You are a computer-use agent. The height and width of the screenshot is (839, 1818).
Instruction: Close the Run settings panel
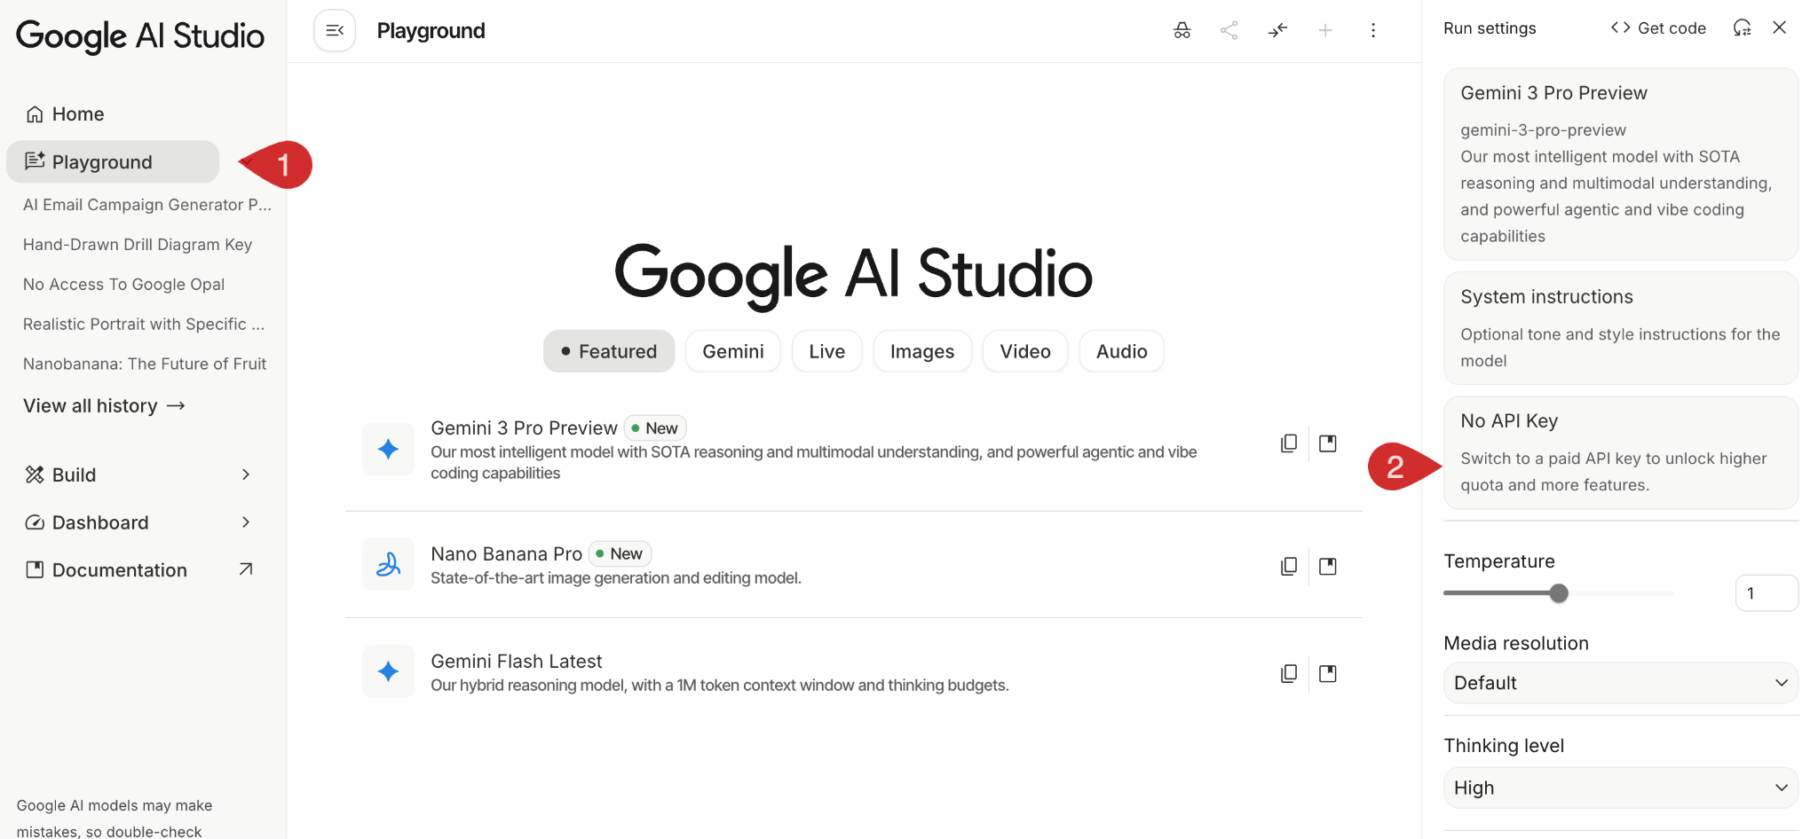coord(1779,27)
